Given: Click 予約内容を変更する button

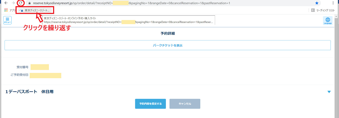Looking at the screenshot, I should pyautogui.click(x=150, y=104).
